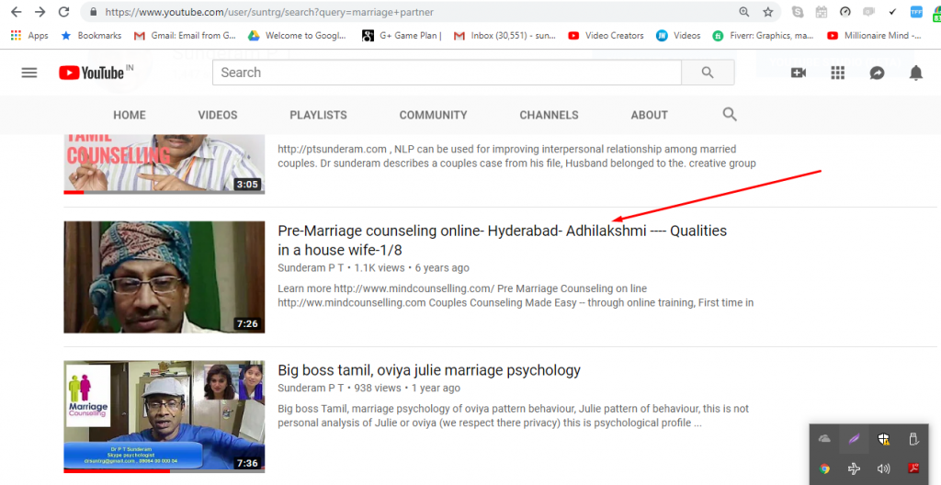
Task: Click Sunderam P T under the Pre-Marriage video
Action: point(311,267)
